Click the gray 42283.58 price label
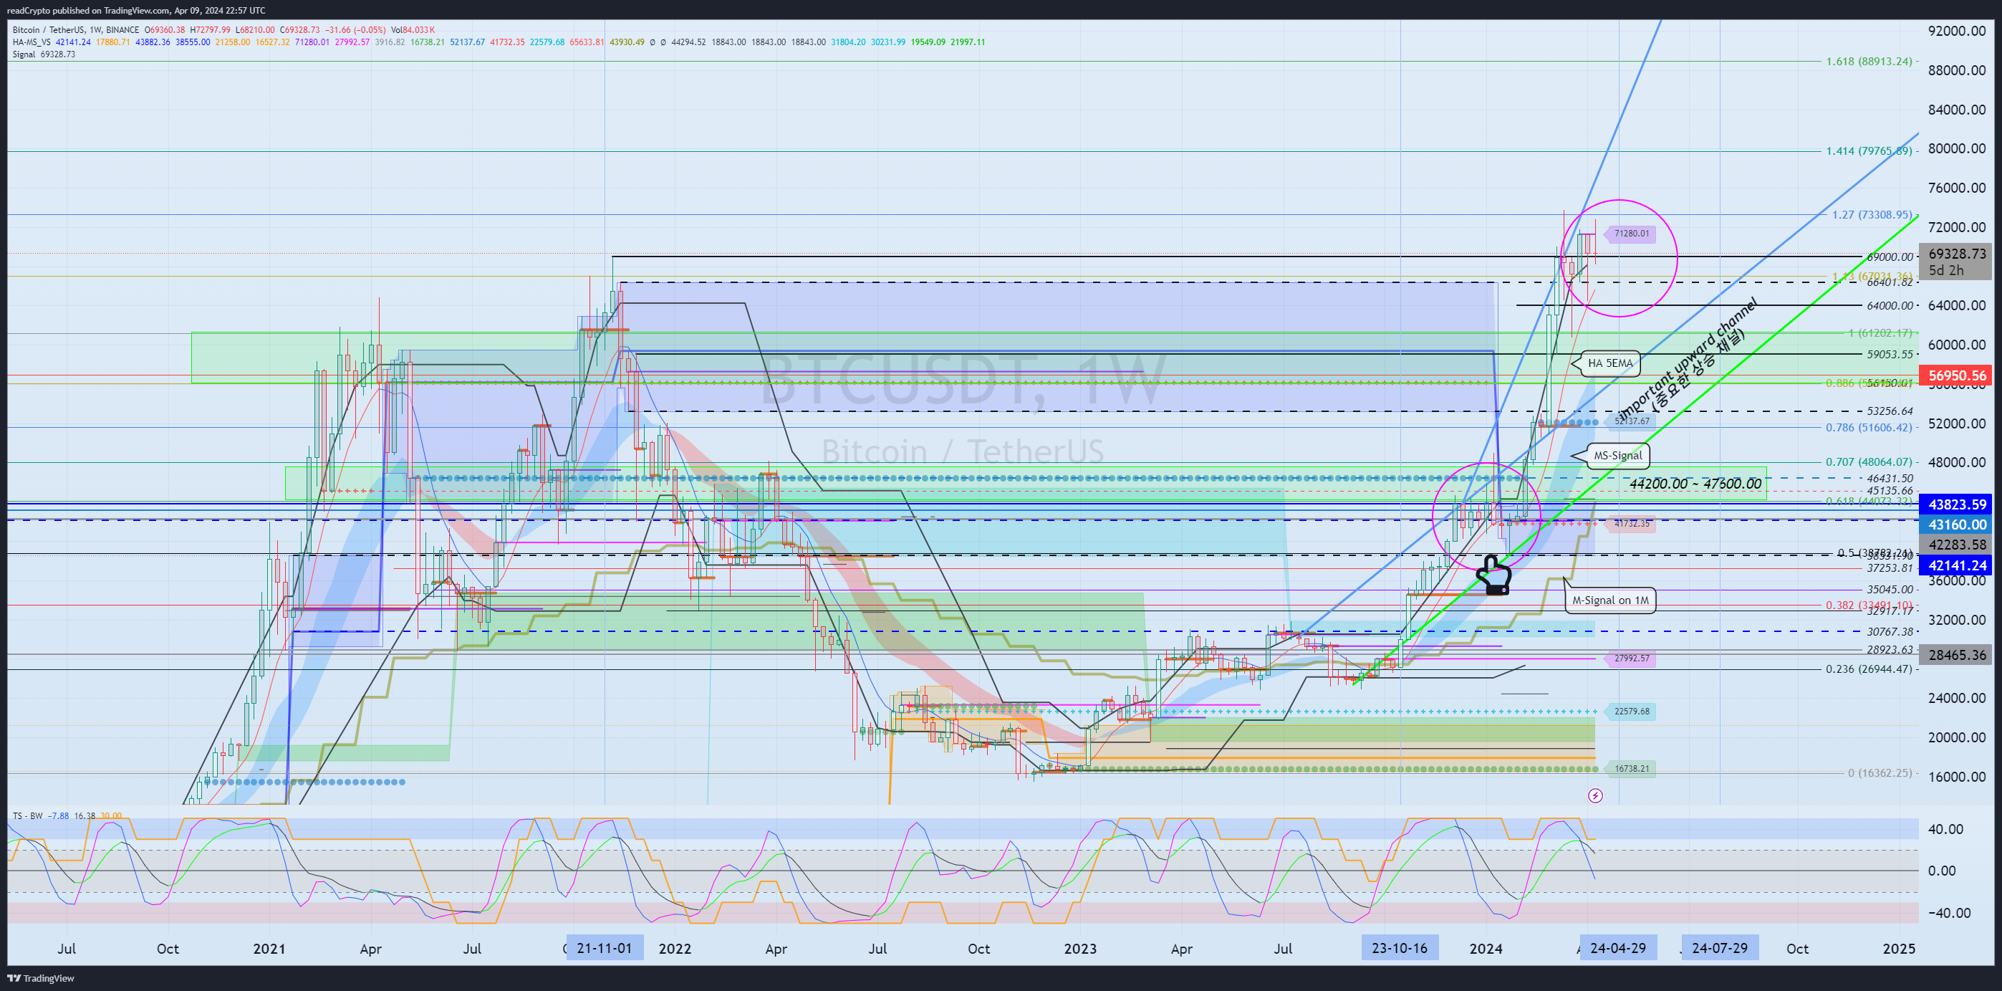Image resolution: width=2002 pixels, height=991 pixels. click(x=1957, y=545)
